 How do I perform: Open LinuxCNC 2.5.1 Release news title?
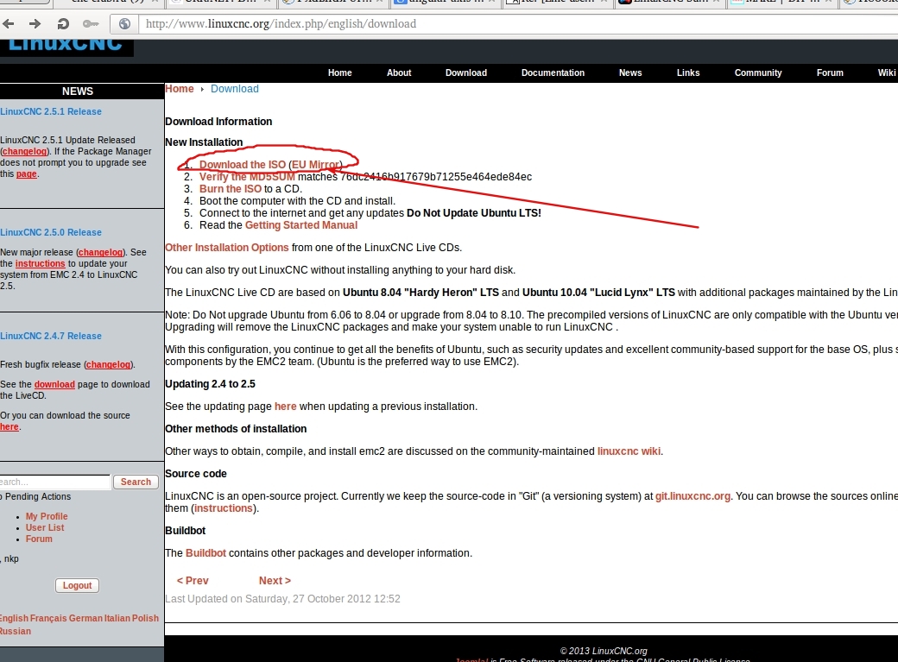[51, 111]
